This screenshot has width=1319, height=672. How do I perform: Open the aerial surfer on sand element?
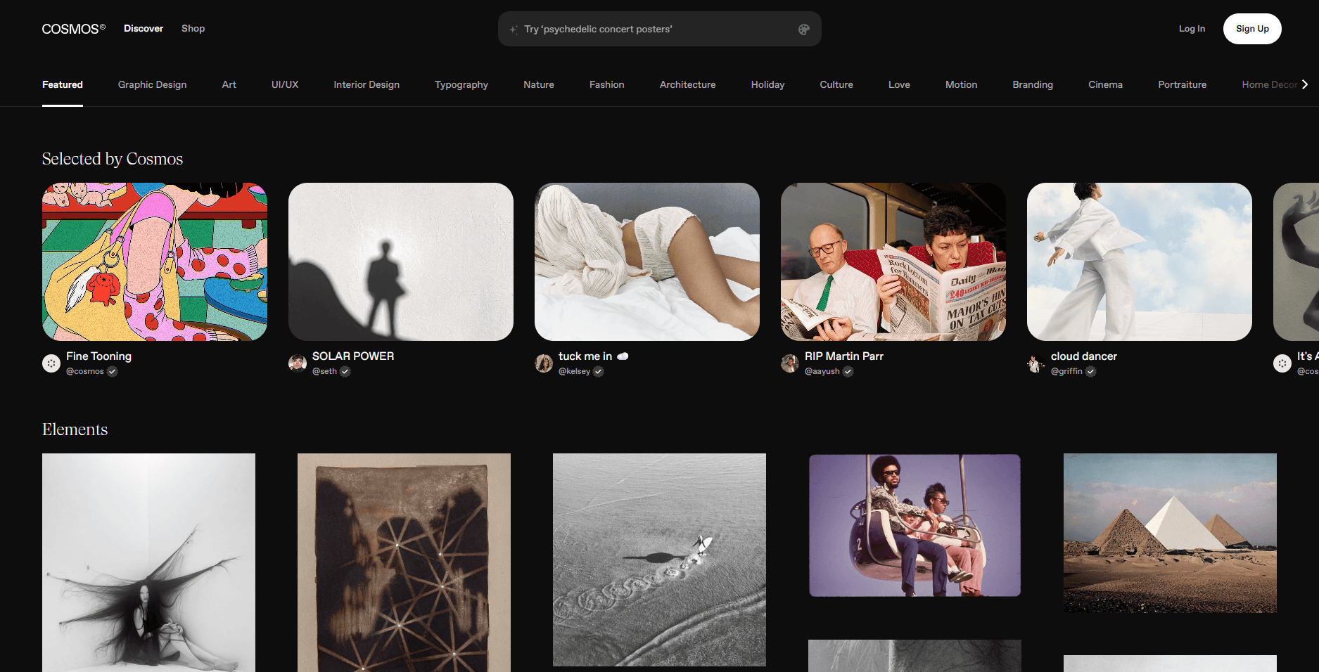(x=659, y=560)
